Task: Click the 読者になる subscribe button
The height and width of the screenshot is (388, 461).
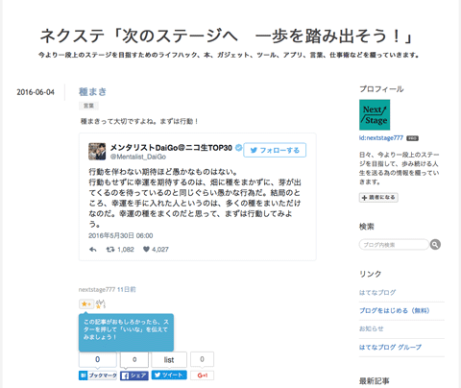Action: [x=378, y=198]
